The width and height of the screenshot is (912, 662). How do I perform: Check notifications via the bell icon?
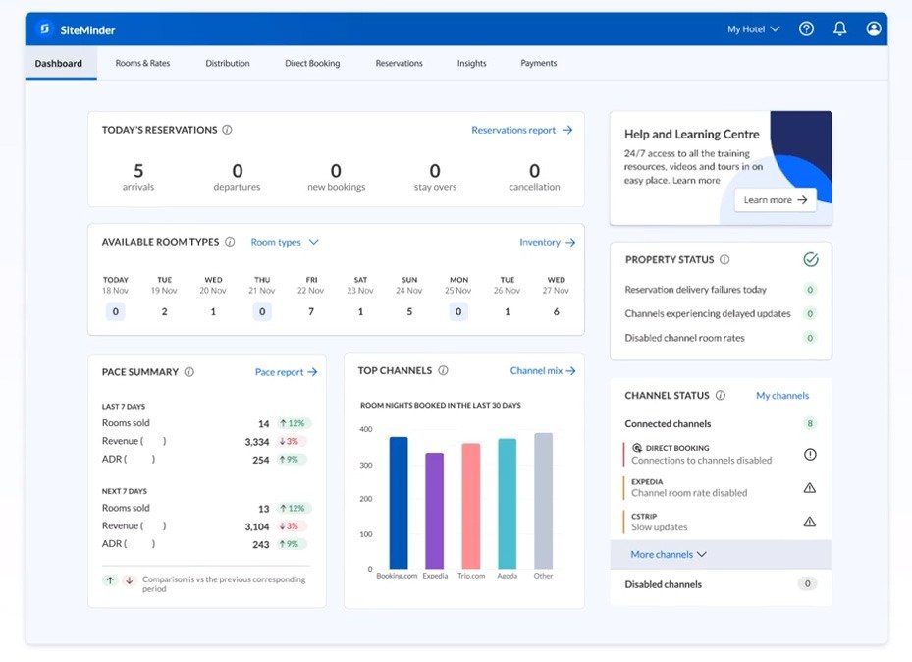tap(839, 28)
